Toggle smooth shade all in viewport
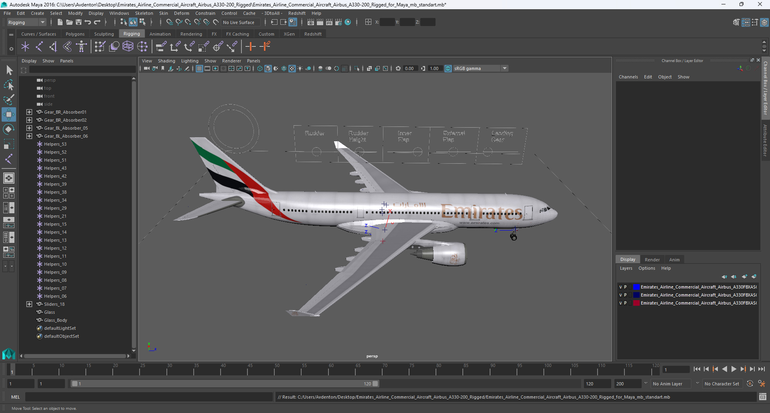 pos(268,68)
